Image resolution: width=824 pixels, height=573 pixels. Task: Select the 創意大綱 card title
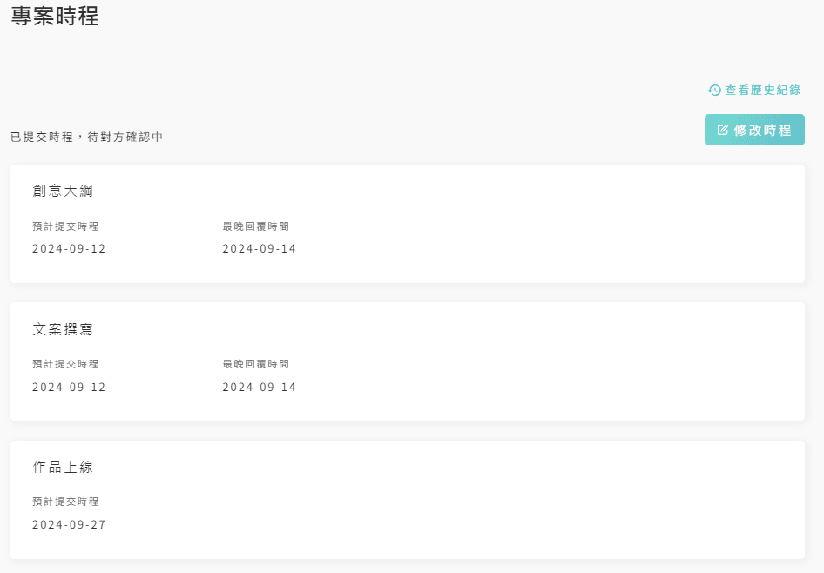(x=64, y=191)
